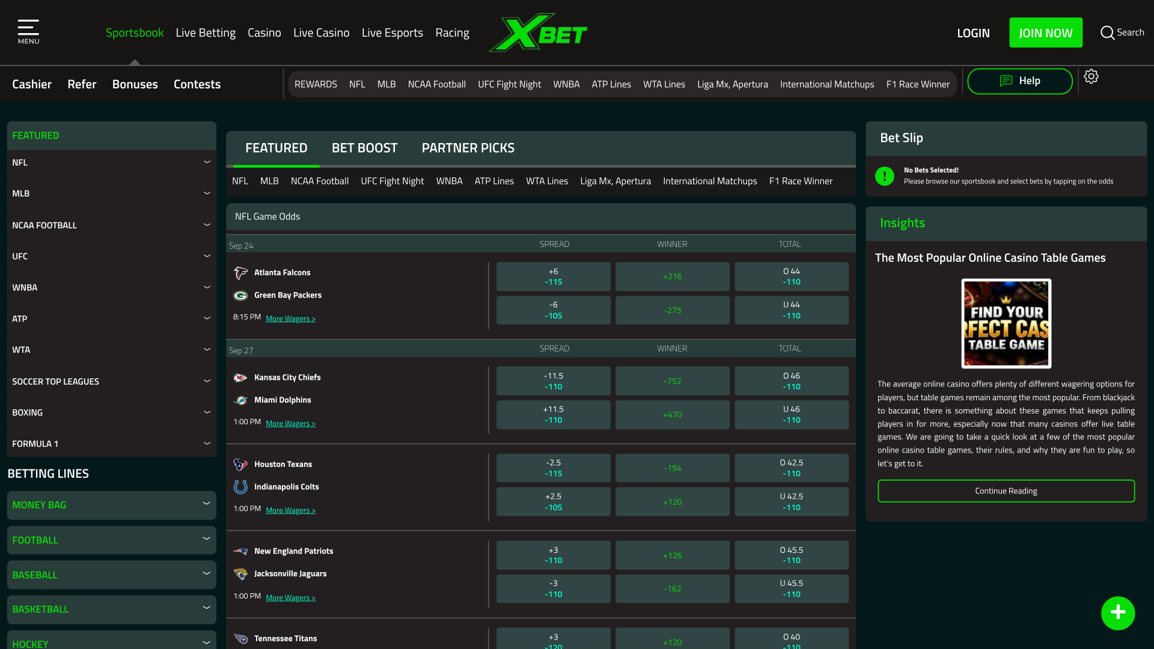Open Live Betting in top navigation
Viewport: 1154px width, 649px height.
[x=206, y=32]
